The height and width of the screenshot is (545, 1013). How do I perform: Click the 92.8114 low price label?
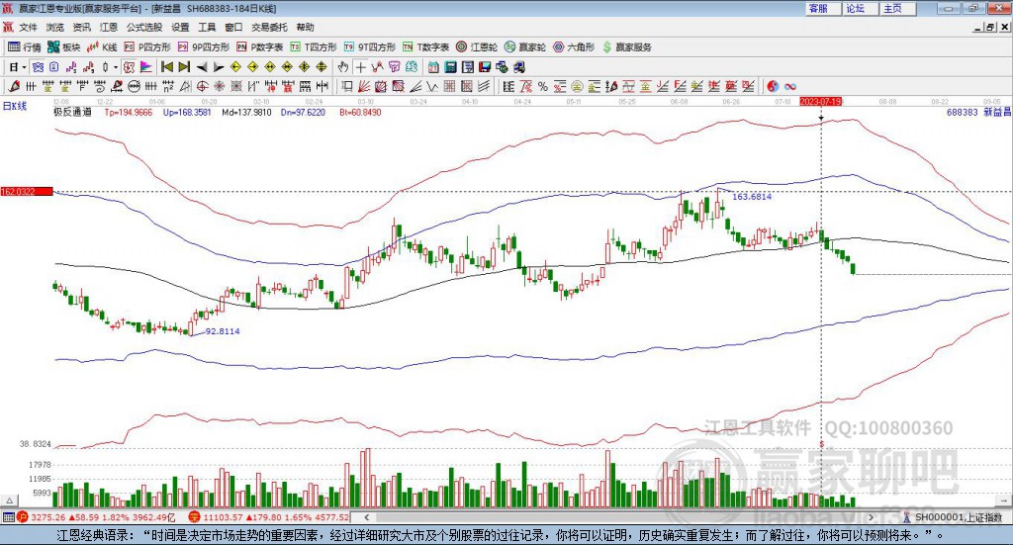click(x=223, y=331)
